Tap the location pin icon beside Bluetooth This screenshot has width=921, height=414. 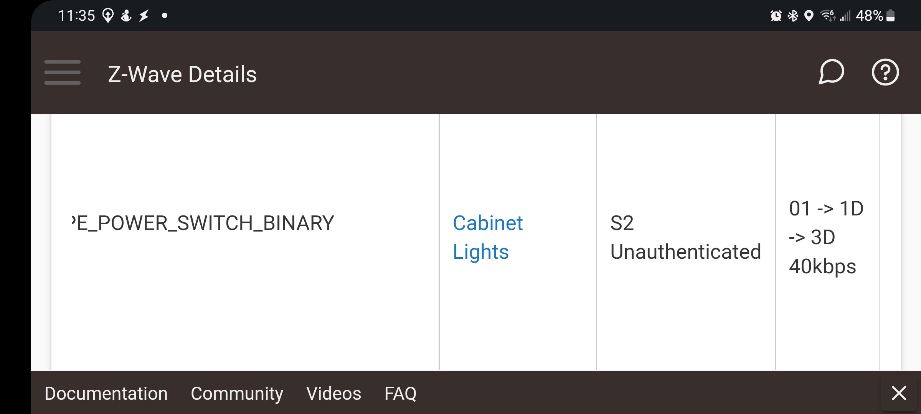809,16
